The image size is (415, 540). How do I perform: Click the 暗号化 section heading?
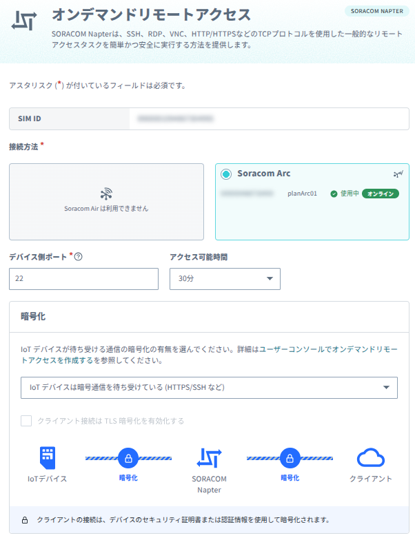(x=33, y=317)
